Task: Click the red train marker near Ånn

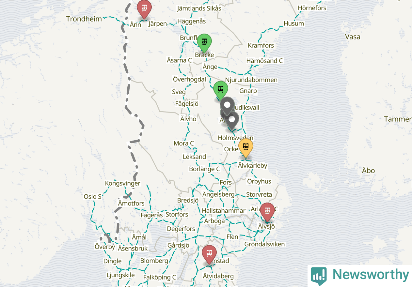Action: tap(144, 9)
